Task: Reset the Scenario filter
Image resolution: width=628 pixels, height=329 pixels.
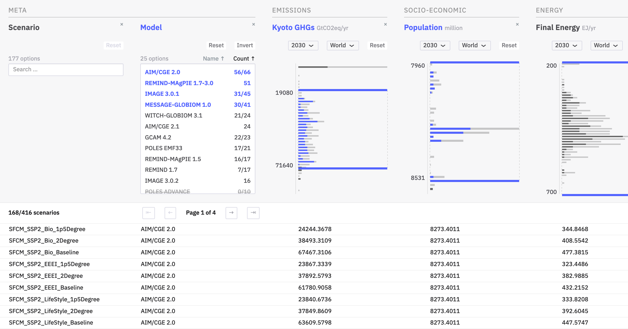Action: pos(114,45)
